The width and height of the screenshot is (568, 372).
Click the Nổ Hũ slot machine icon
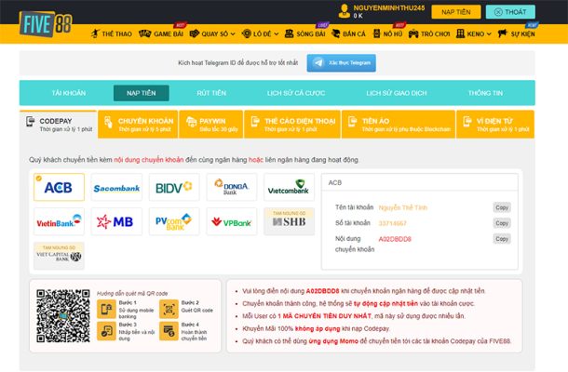click(x=377, y=33)
